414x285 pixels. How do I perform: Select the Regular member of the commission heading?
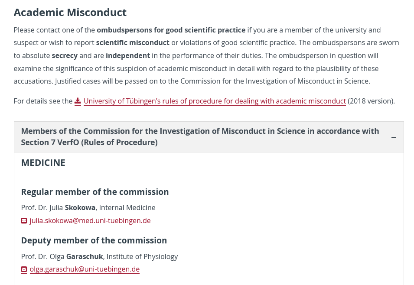[x=95, y=192]
